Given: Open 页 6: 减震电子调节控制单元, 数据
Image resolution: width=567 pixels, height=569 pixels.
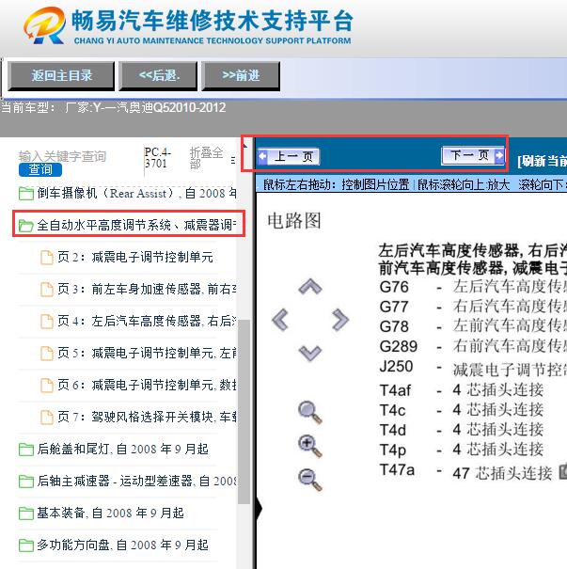Looking at the screenshot, I should [138, 385].
